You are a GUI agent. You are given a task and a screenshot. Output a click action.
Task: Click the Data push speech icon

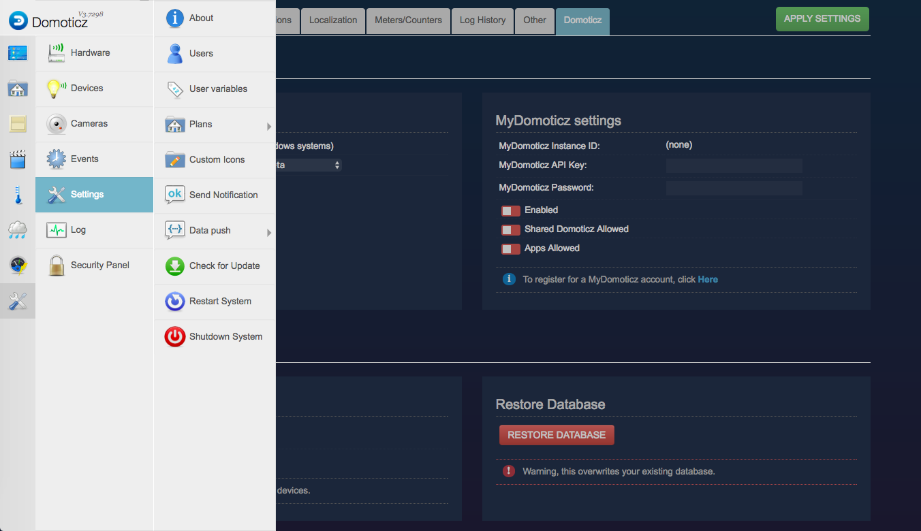(175, 230)
